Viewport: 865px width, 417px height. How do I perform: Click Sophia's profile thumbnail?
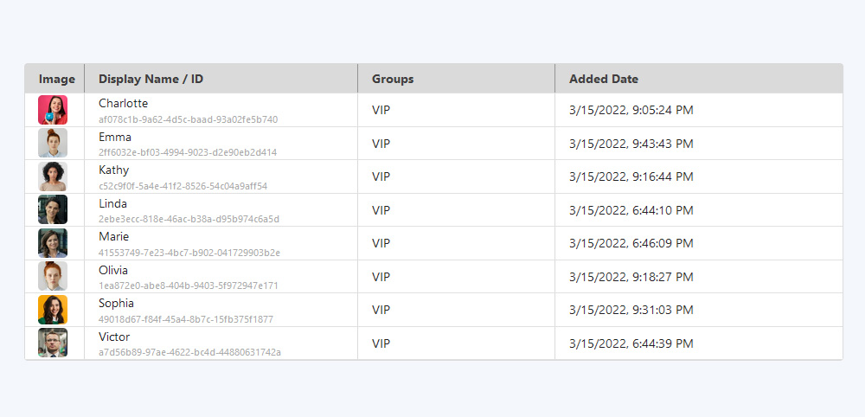tap(53, 310)
